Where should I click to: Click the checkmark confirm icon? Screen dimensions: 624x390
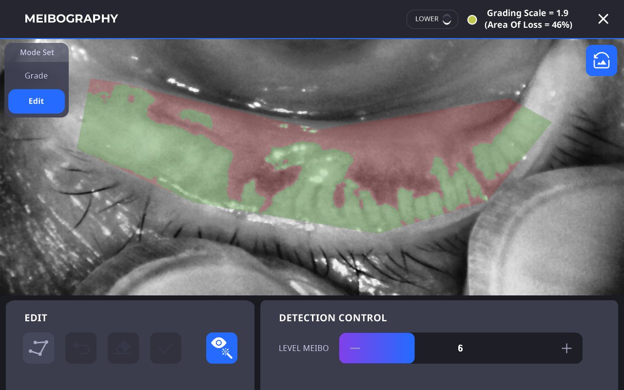[x=166, y=348]
